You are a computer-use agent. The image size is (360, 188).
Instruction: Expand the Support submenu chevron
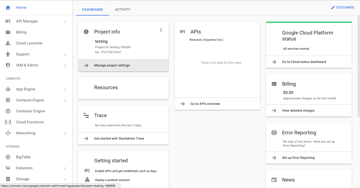click(65, 55)
